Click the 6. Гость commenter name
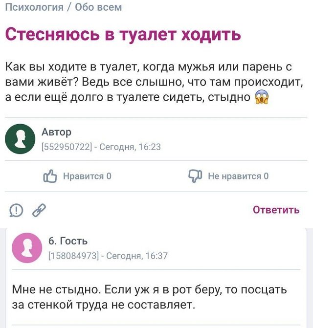 pyautogui.click(x=68, y=241)
